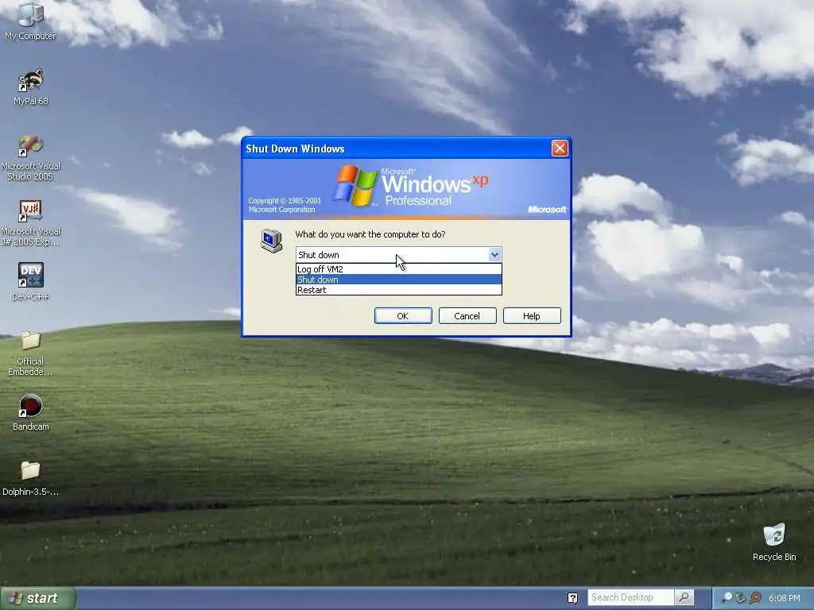
Task: Confirm with the OK button
Action: [x=403, y=316]
